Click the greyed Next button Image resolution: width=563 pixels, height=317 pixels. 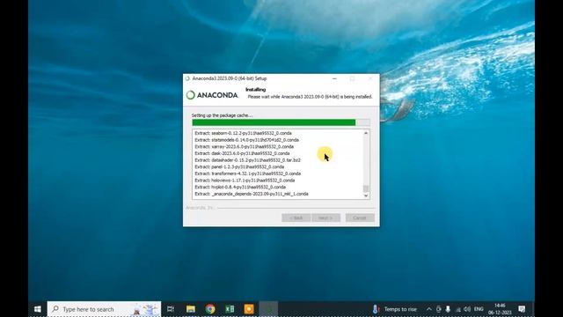(325, 217)
